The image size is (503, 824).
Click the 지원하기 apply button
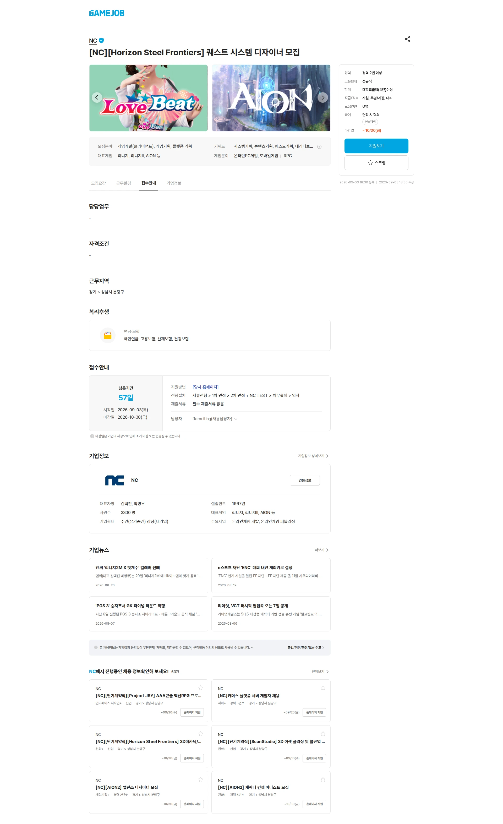tap(376, 146)
